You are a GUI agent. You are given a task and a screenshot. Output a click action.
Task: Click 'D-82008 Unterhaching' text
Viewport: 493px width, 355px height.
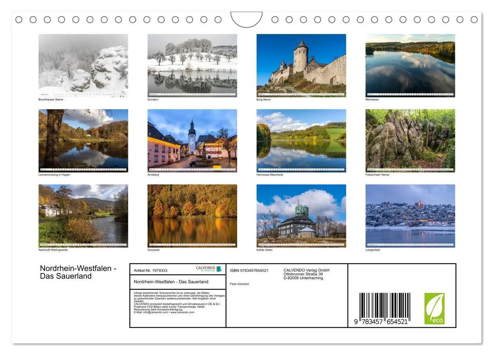(x=303, y=278)
